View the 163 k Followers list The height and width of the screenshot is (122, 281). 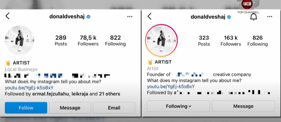coord(231,40)
